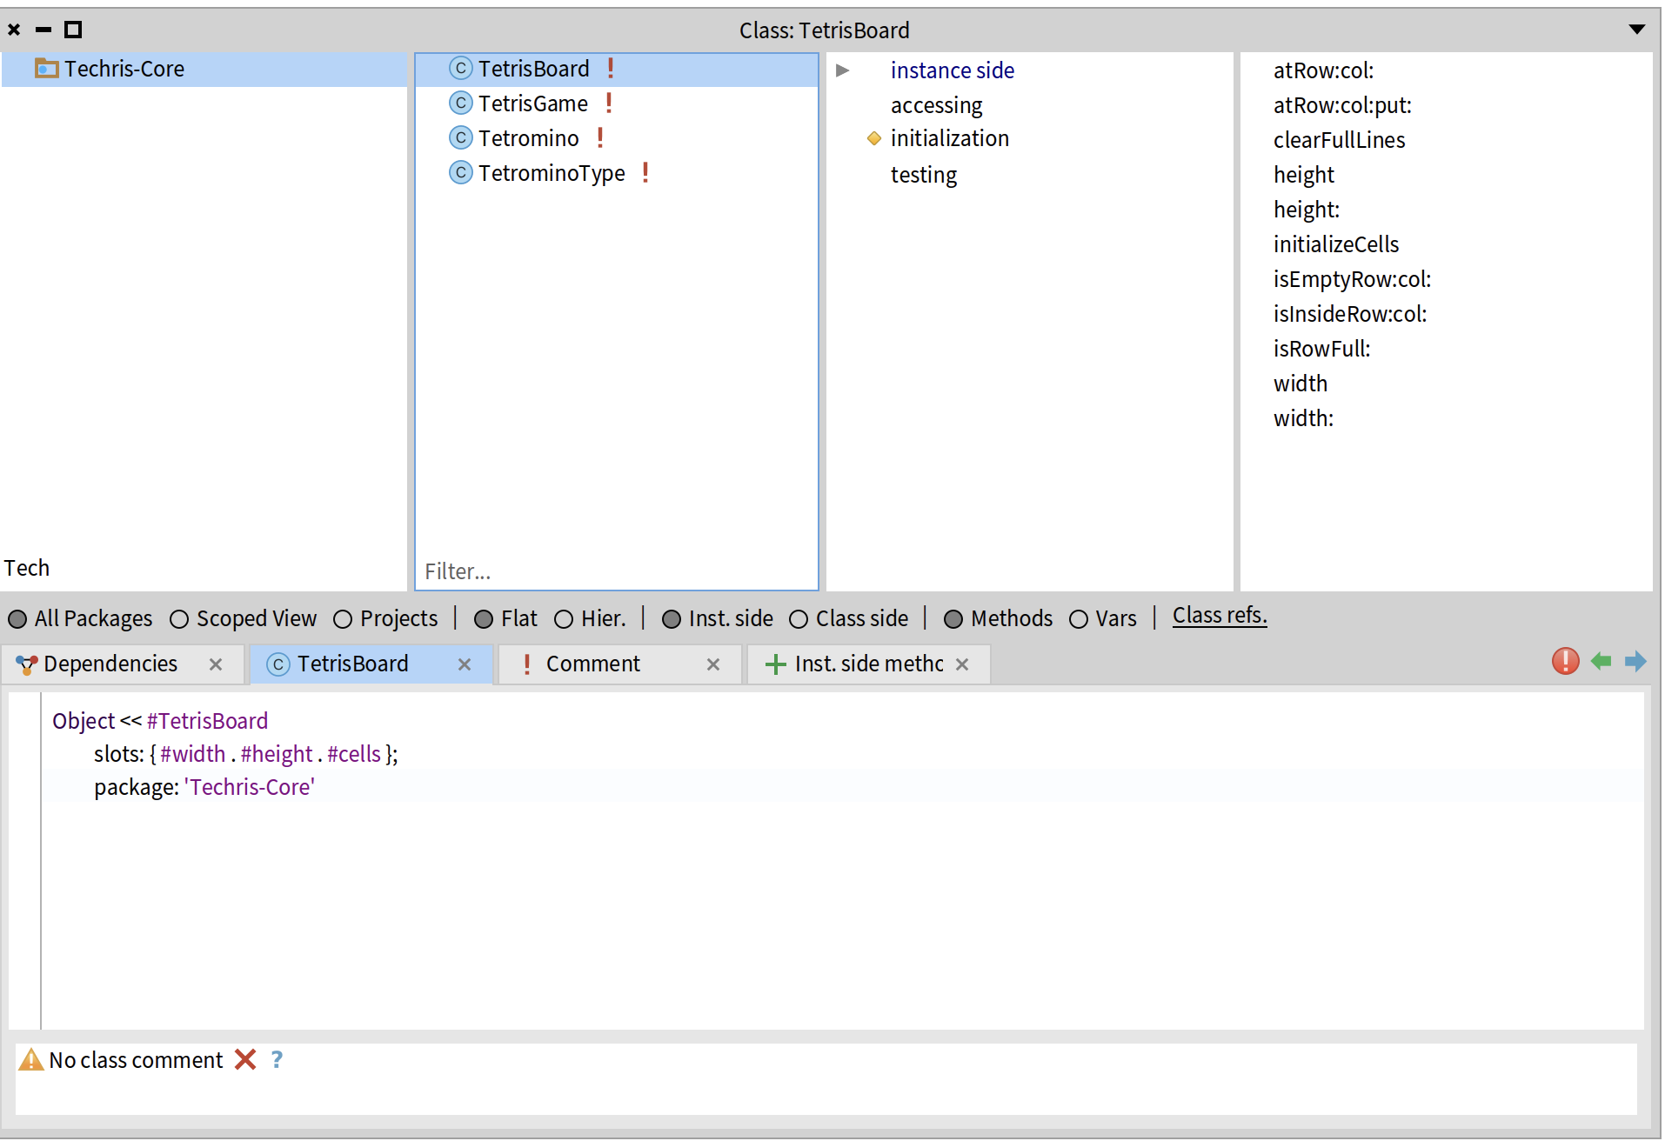Click the Techris-Core package folder icon

click(x=46, y=69)
